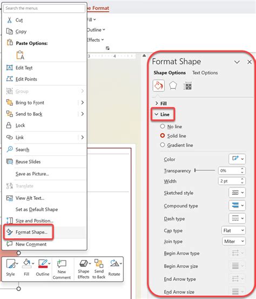Adjust the Transparency slider
Screen dimensions: 256x299
pos(205,170)
